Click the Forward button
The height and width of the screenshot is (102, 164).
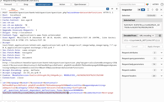[x=8, y=4]
